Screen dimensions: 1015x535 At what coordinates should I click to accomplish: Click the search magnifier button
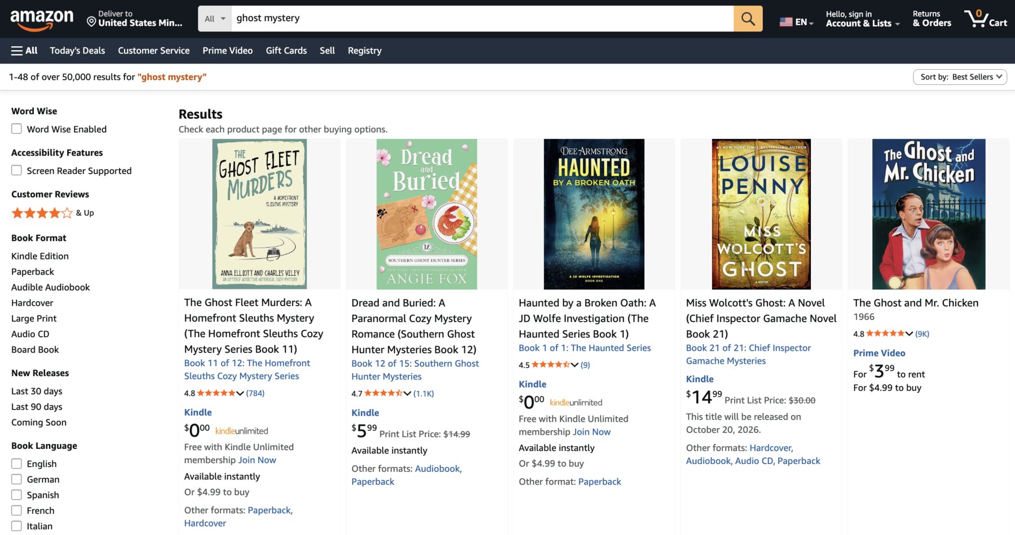click(x=748, y=19)
